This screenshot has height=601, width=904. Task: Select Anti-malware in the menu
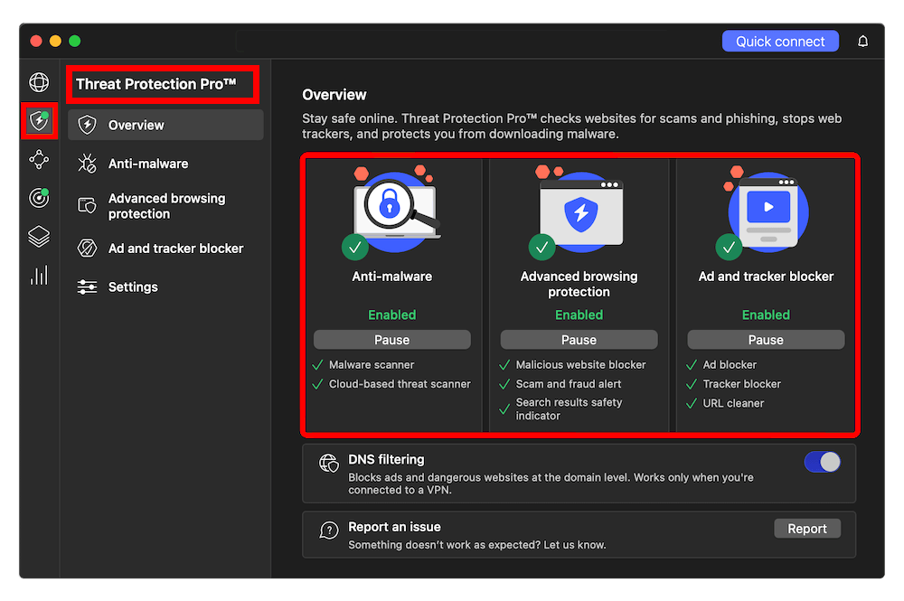click(165, 164)
